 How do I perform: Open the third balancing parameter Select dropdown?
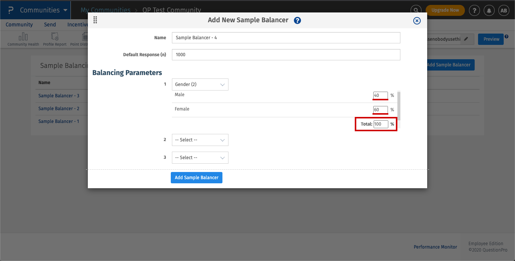click(x=200, y=158)
